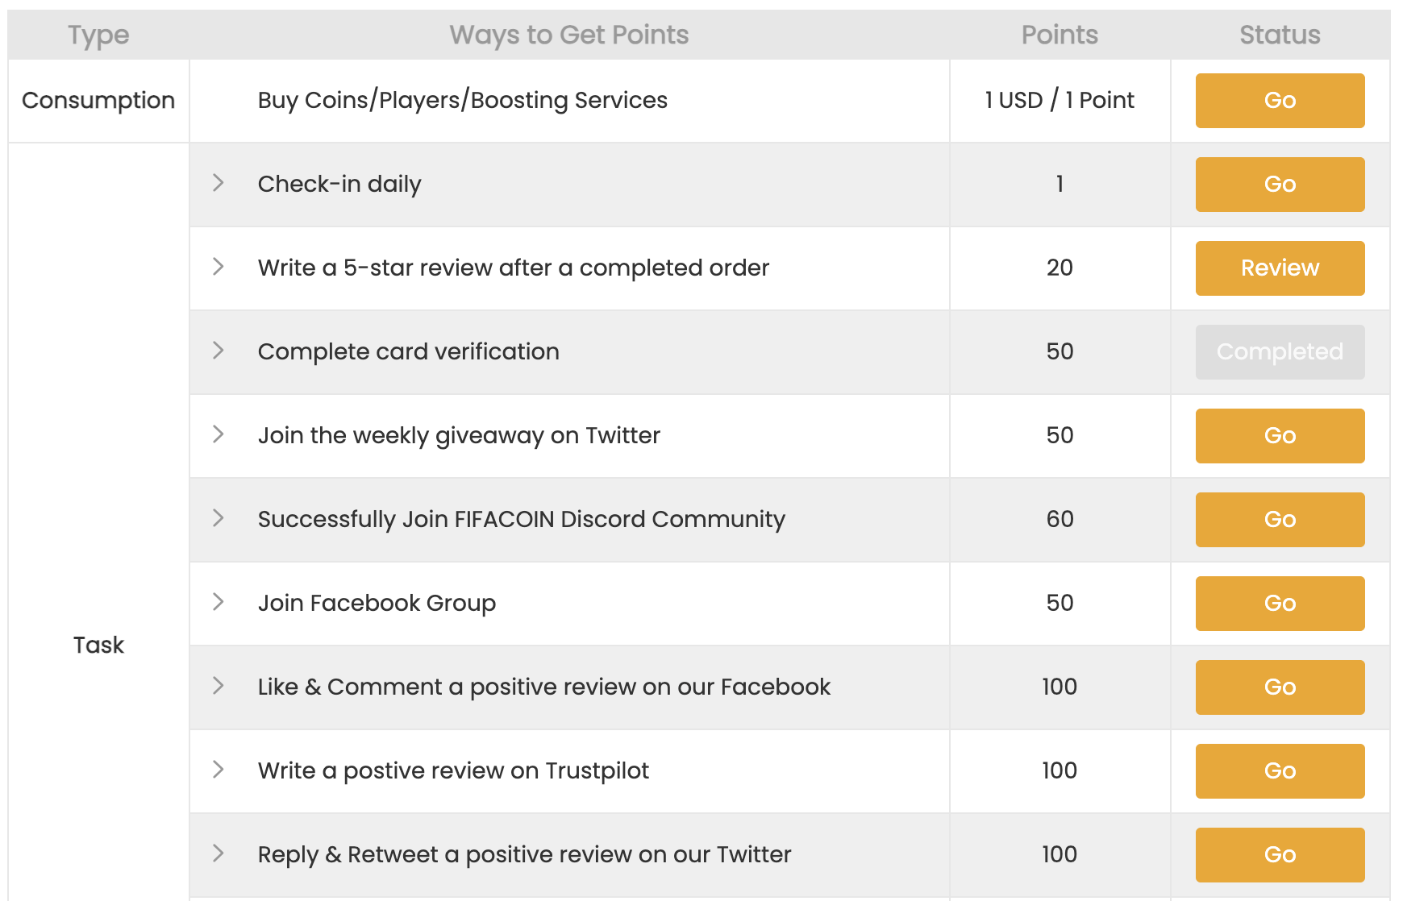Click Go for Reply & Retweet on Twitter
Image resolution: width=1403 pixels, height=901 pixels.
1280,855
